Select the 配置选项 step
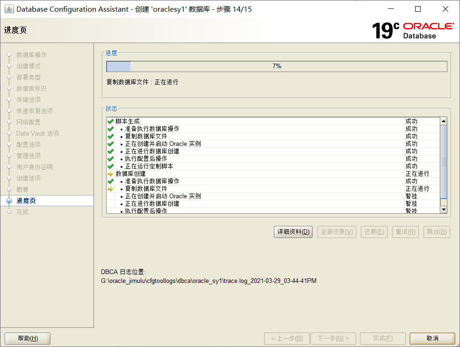Screen dimensions: 460x347 click(x=29, y=145)
